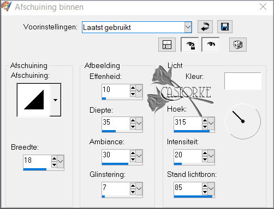The width and height of the screenshot is (274, 209).
Task: Open the Voorinstellingen presets dropdown
Action: 188,27
